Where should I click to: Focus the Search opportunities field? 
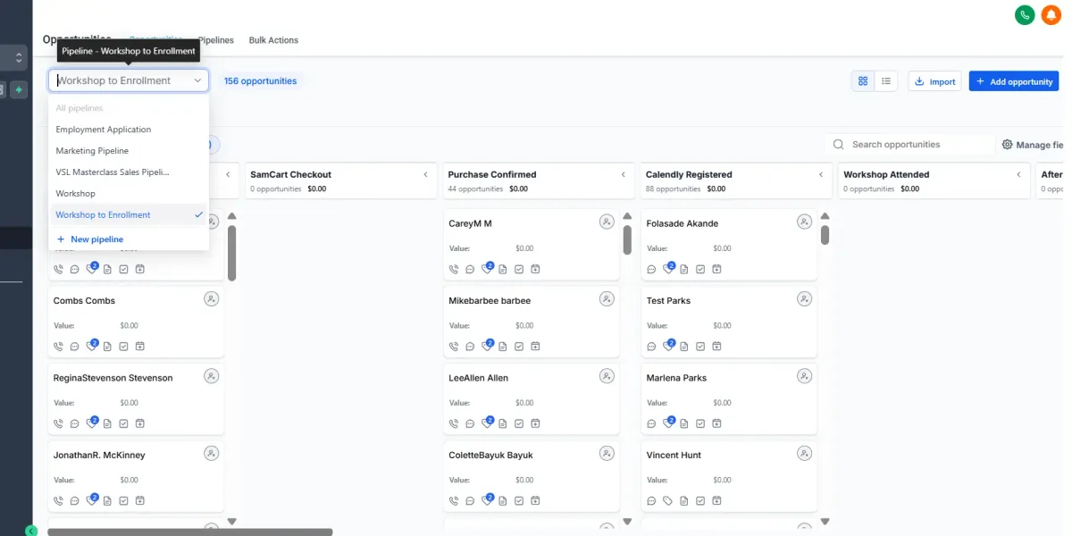[x=909, y=145]
